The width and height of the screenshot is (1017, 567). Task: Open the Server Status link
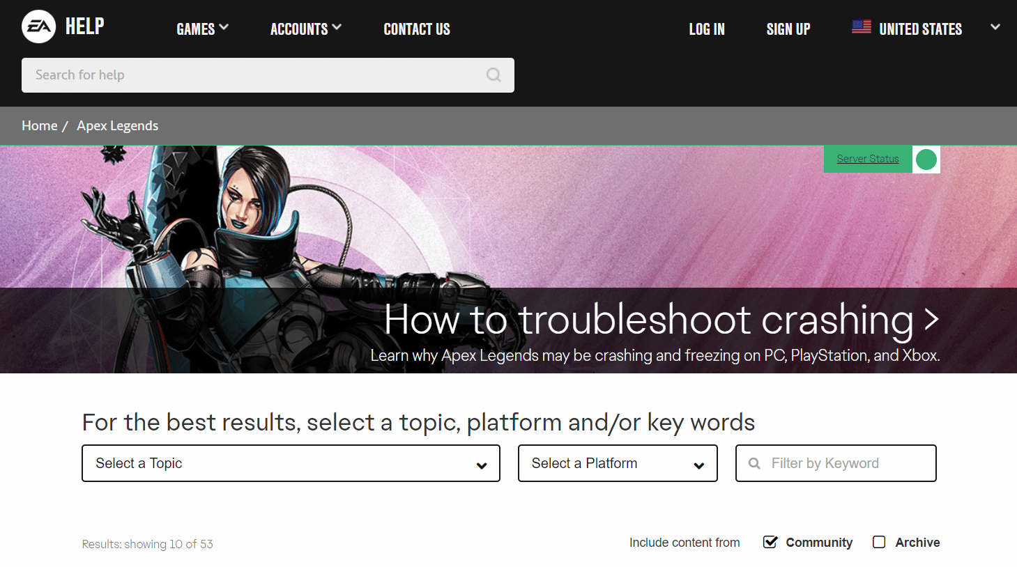tap(866, 158)
